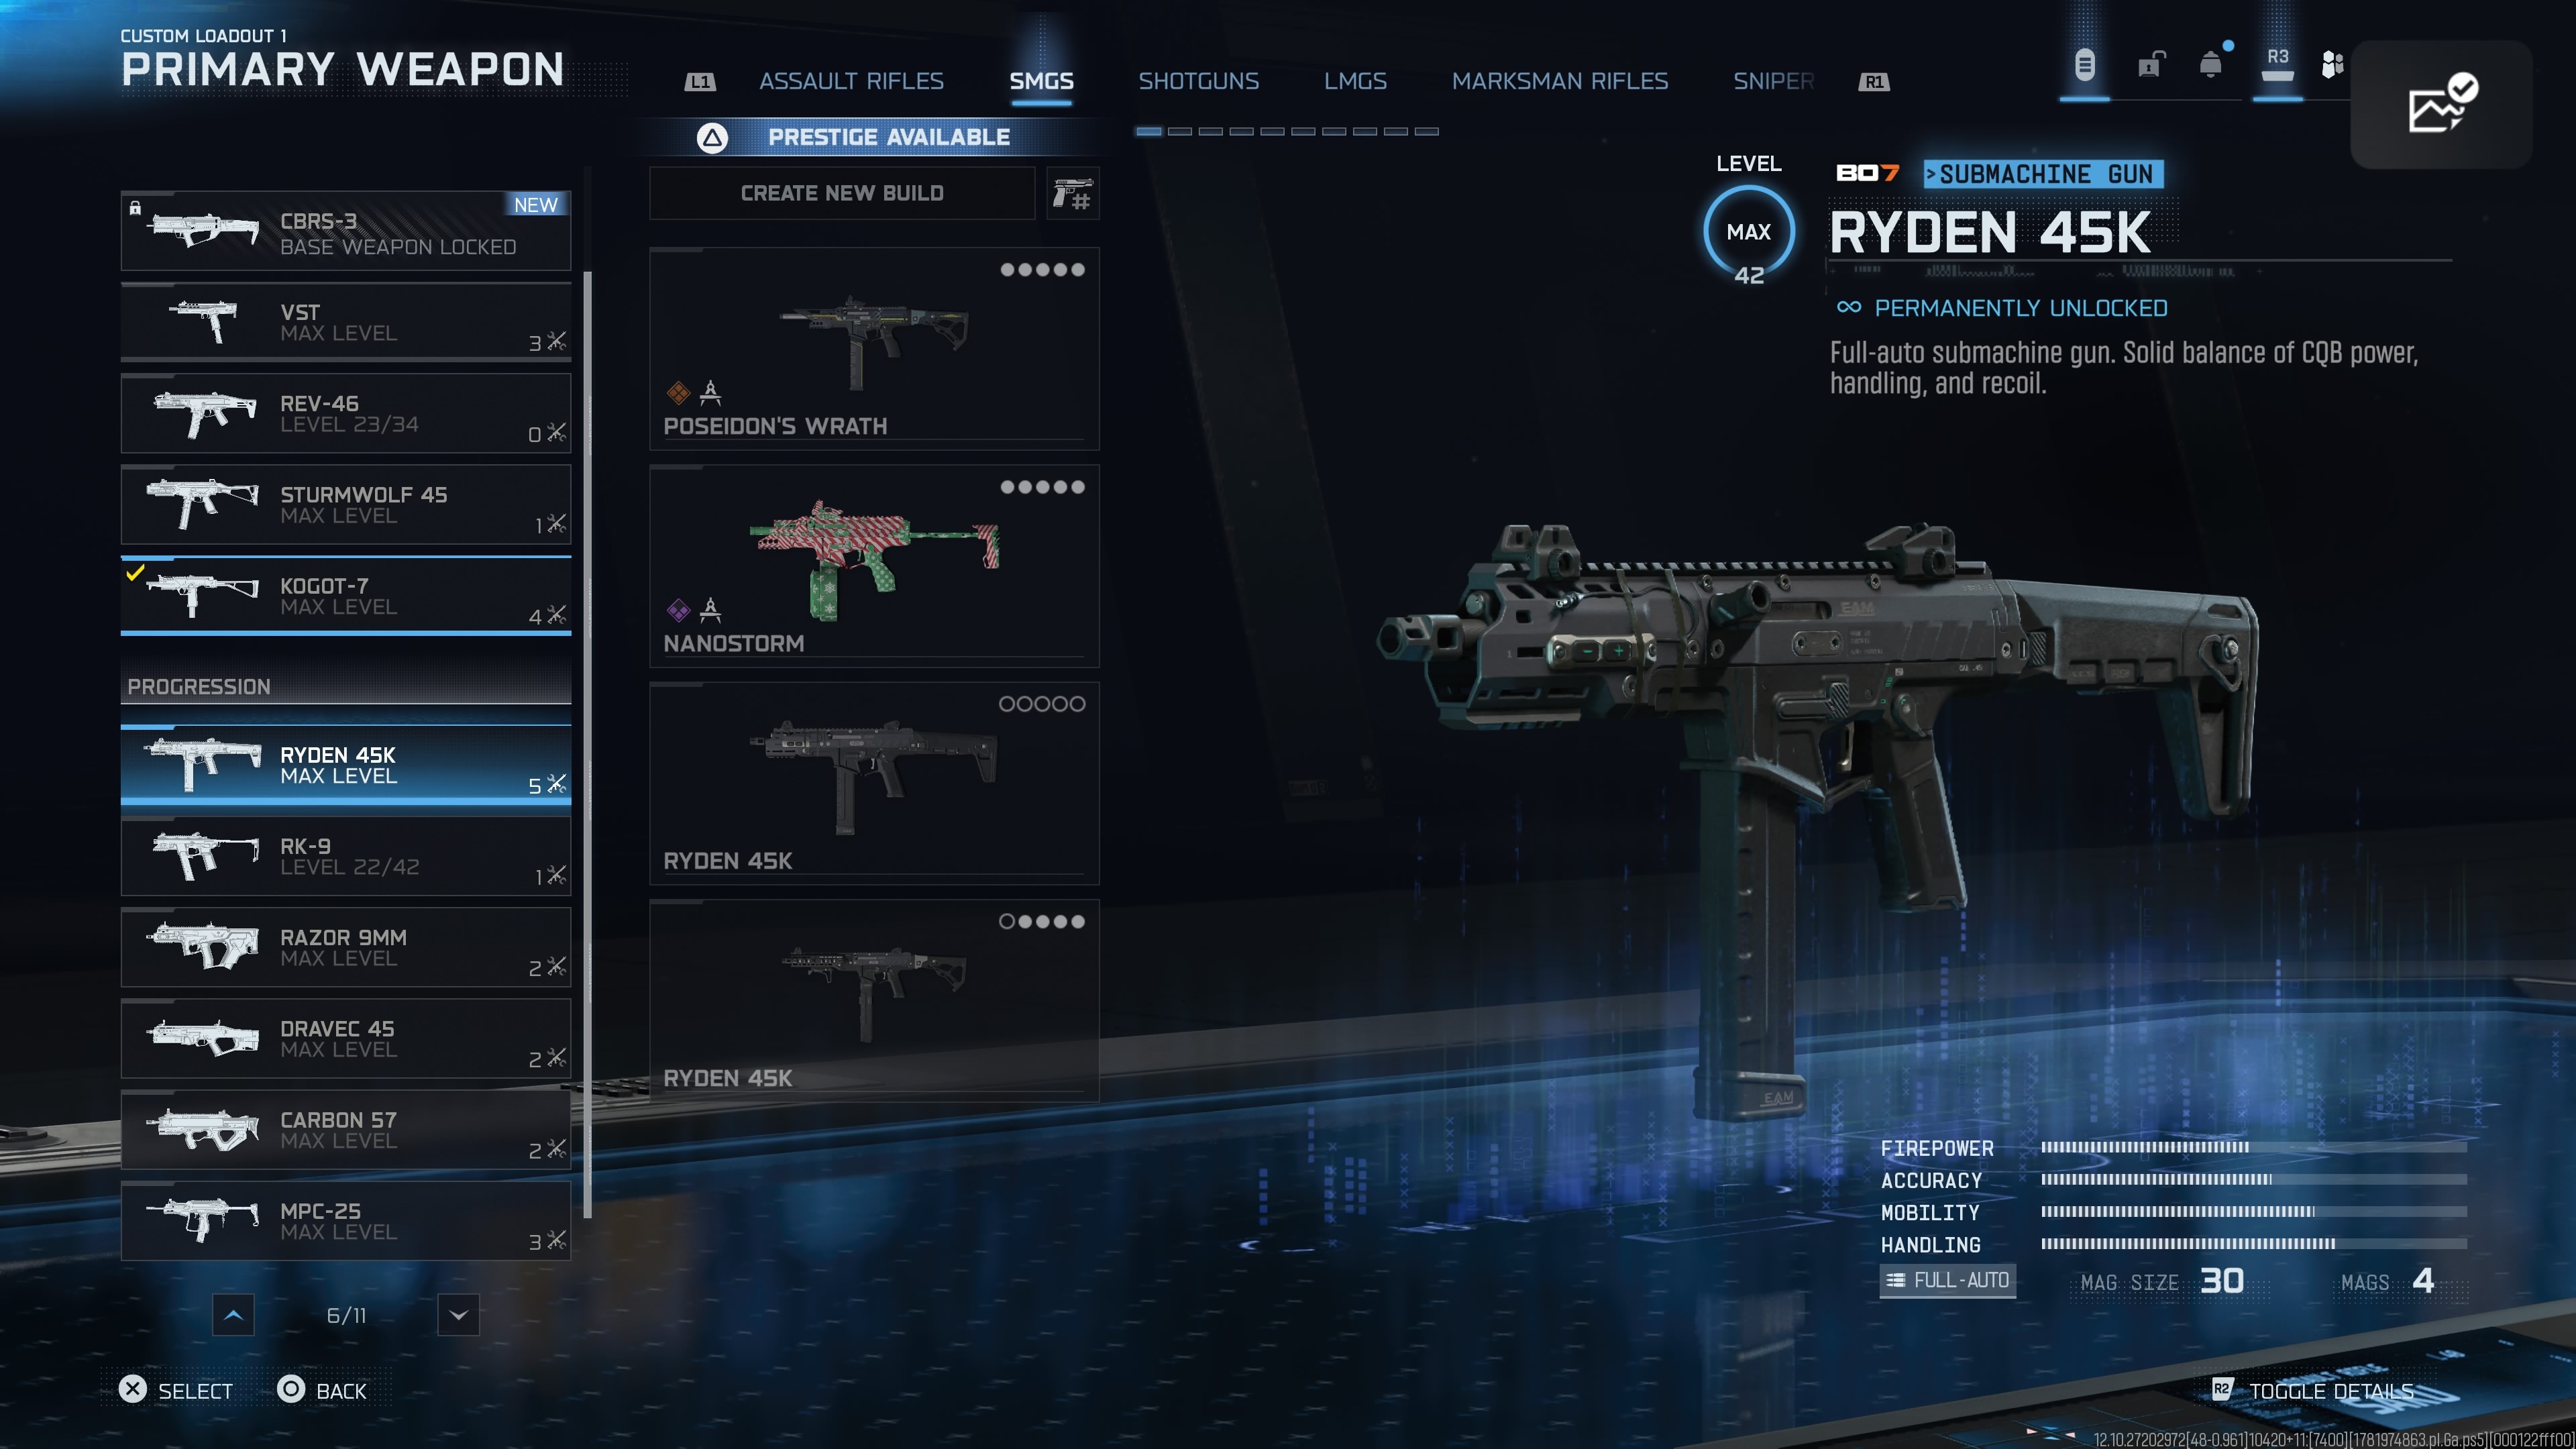
Task: Click the blueprint compass icon on Nanostorm
Action: 710,609
